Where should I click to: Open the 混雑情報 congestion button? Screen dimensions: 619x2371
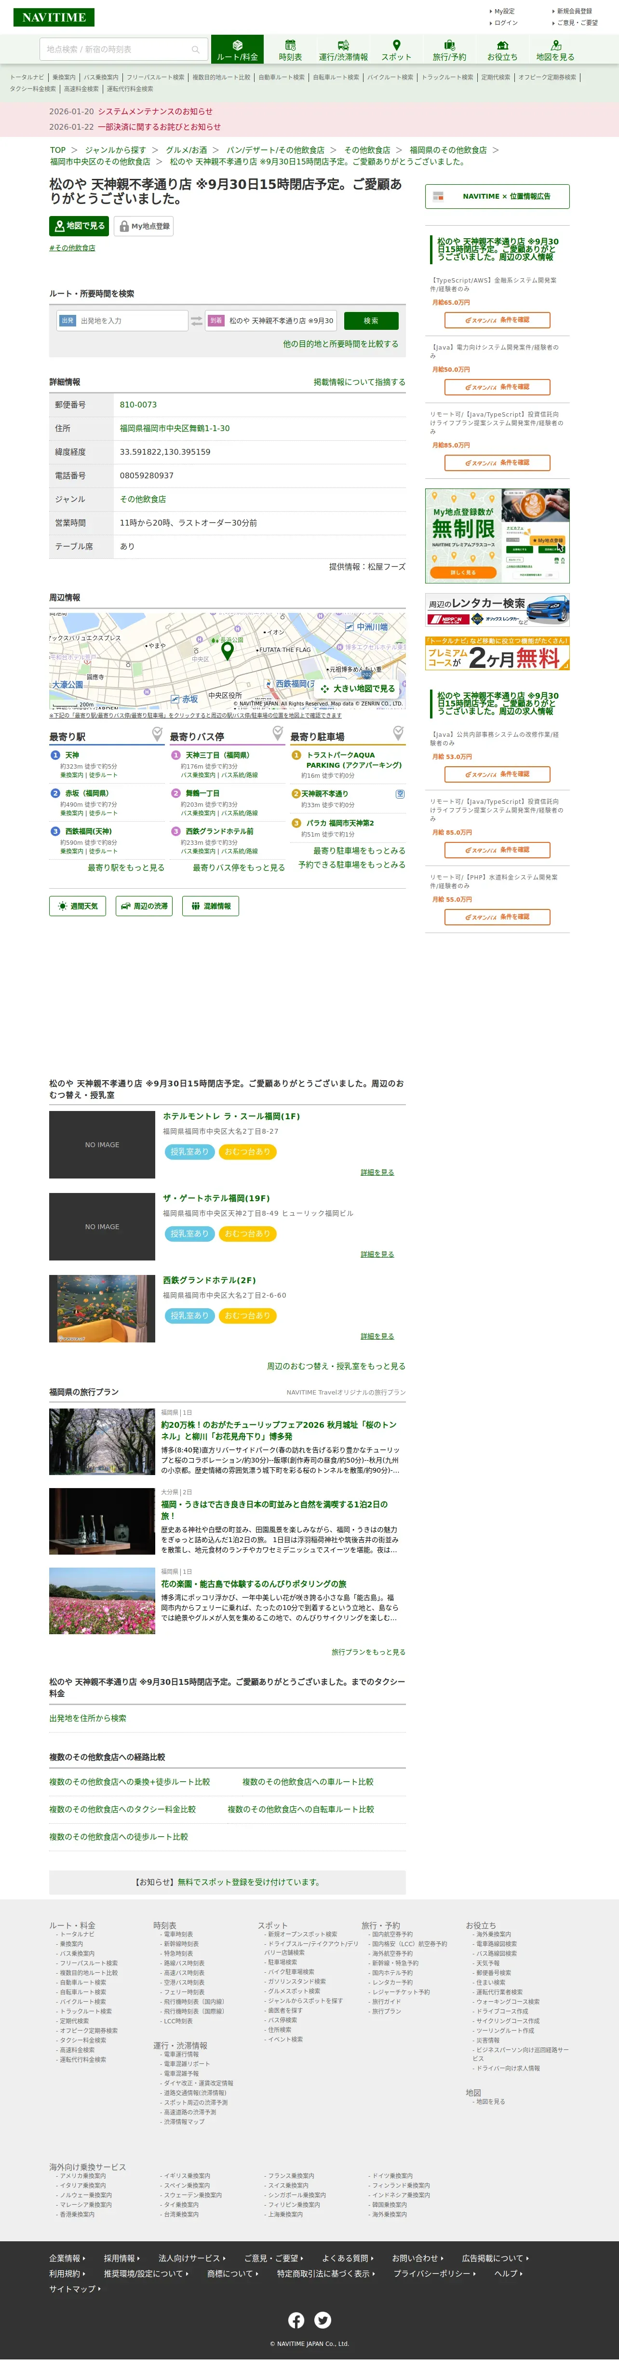(x=211, y=907)
